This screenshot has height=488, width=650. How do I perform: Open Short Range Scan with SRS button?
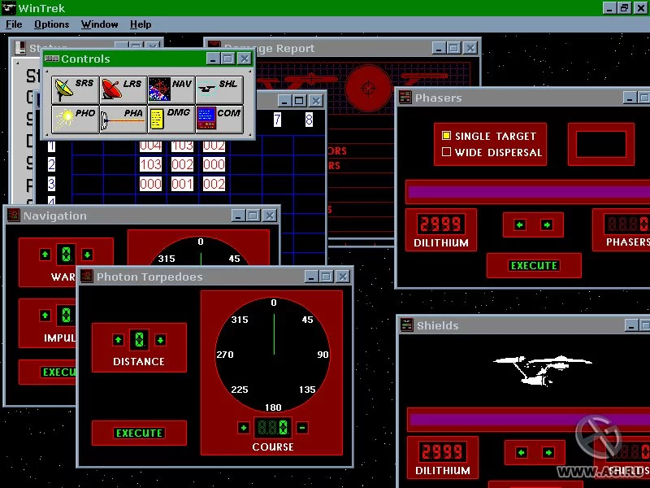(76, 89)
